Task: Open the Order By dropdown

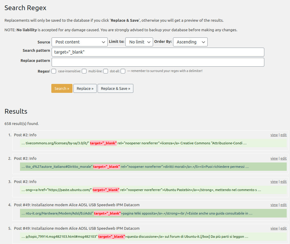Action: pos(190,42)
